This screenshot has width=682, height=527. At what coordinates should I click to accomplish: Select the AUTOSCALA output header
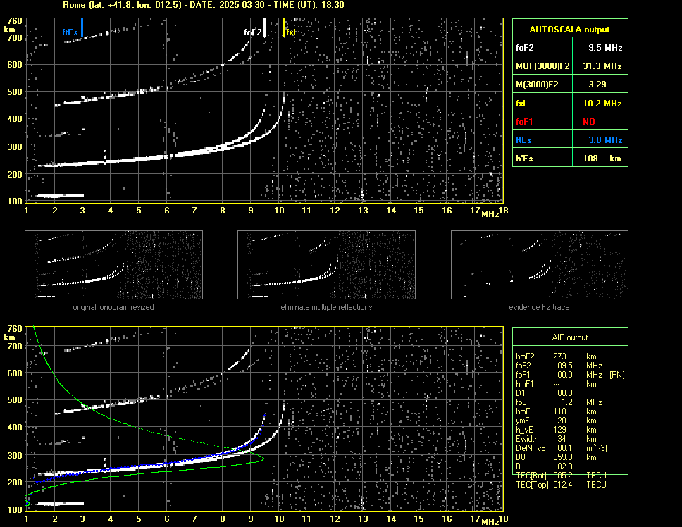click(569, 30)
